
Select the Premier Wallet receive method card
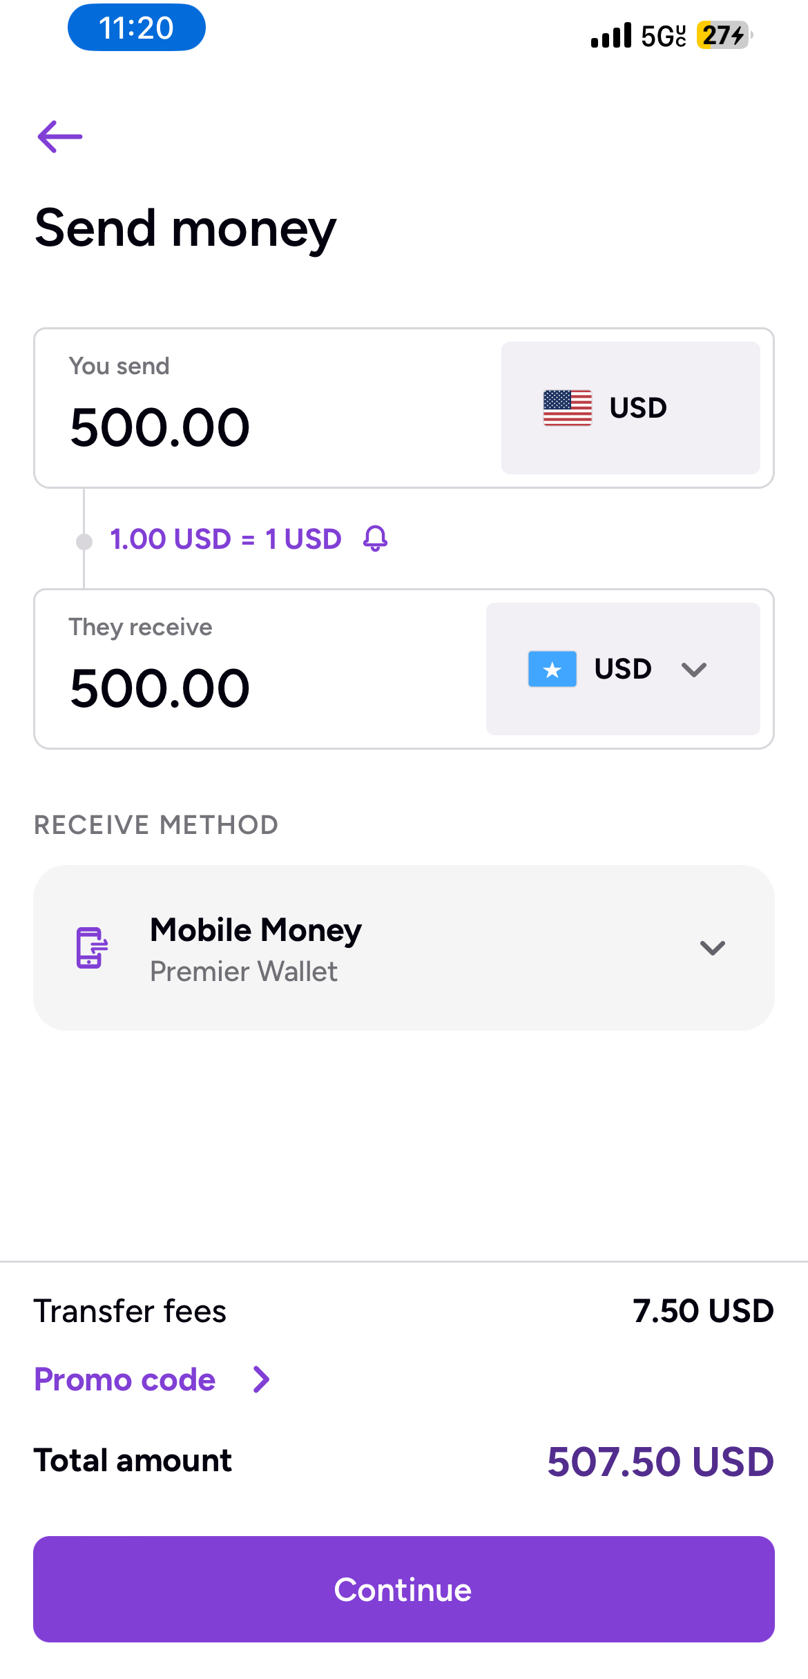(404, 948)
